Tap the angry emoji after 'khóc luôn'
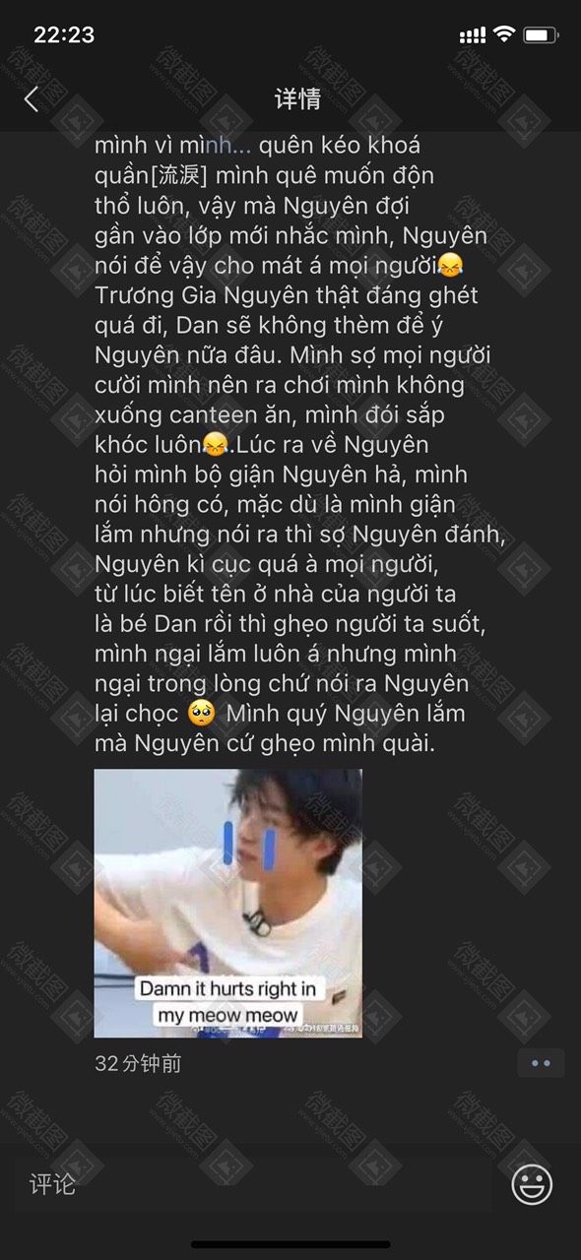This screenshot has width=581, height=1260. (x=214, y=444)
